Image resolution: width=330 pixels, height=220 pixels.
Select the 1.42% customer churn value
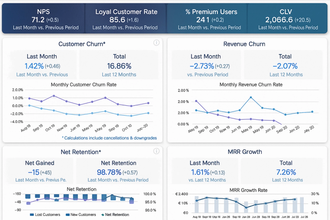34,66
